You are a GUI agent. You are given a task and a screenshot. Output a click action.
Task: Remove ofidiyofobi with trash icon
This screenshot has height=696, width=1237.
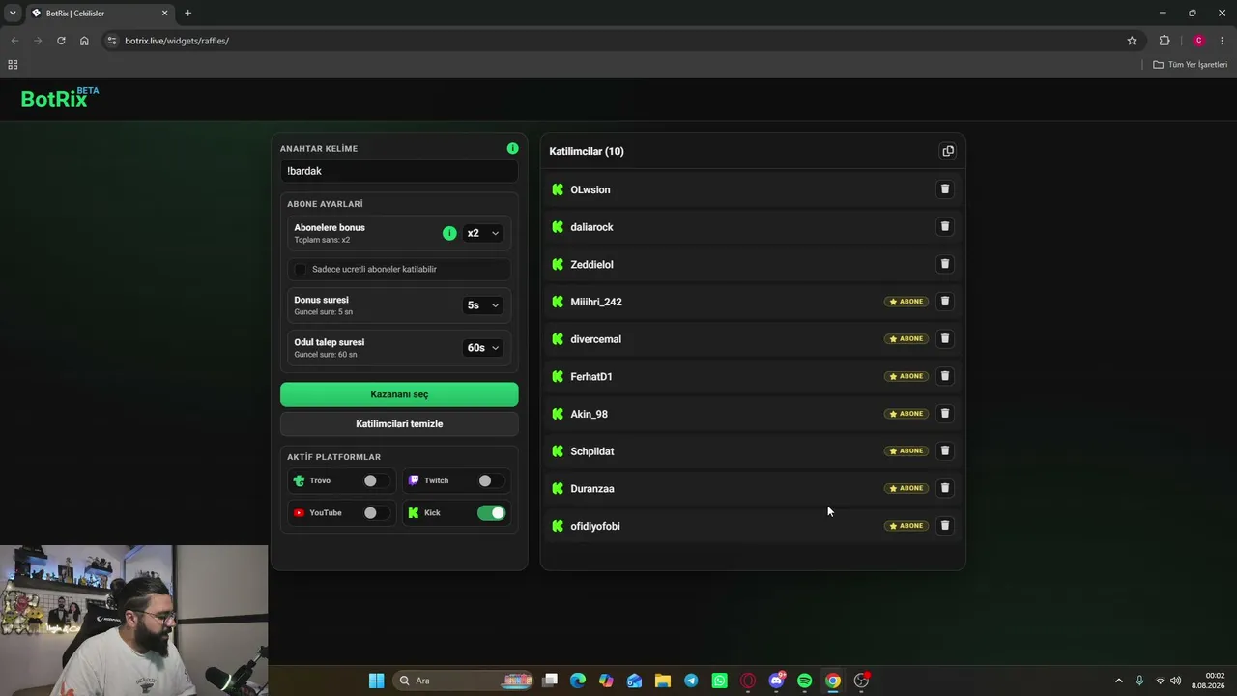point(945,526)
